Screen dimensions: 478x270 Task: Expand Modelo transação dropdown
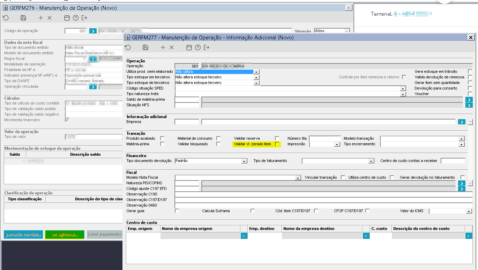(x=462, y=139)
